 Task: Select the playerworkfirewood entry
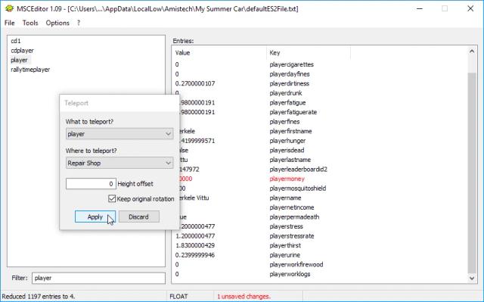pyautogui.click(x=296, y=265)
